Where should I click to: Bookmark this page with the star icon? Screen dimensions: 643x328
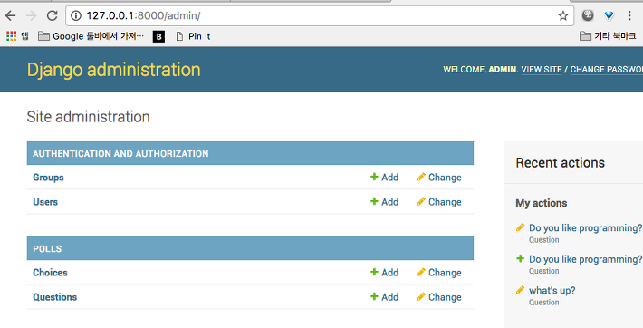click(563, 15)
